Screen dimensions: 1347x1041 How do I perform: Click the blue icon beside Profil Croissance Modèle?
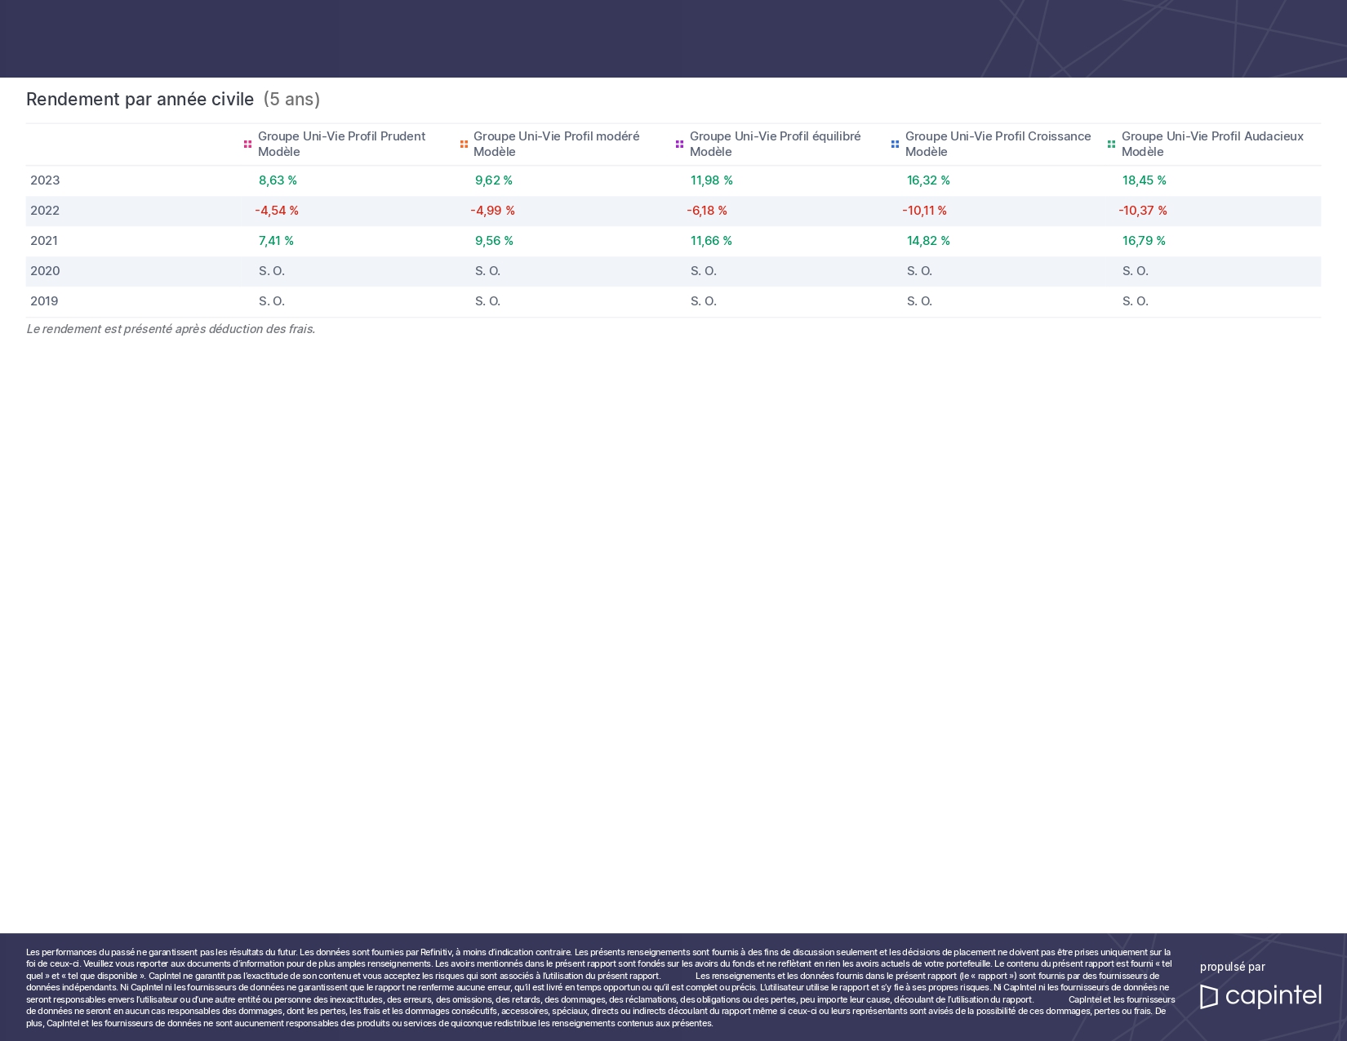pos(895,145)
